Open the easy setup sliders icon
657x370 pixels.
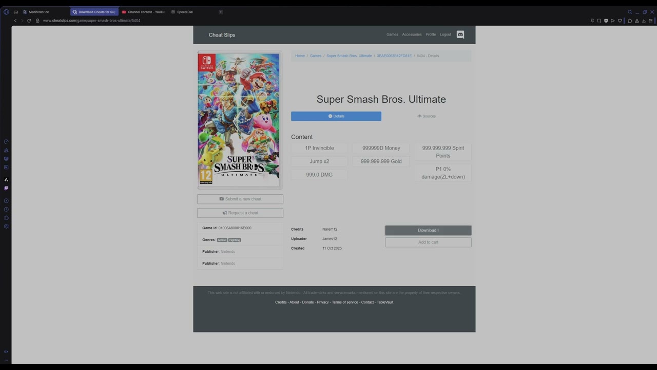click(651, 21)
